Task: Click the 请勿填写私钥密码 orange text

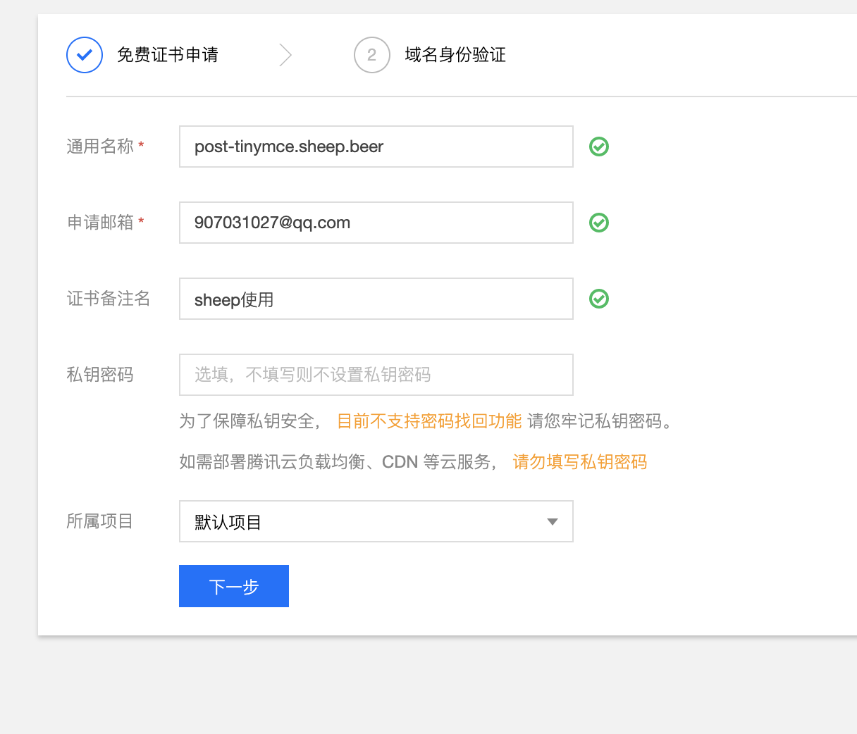Action: tap(580, 462)
